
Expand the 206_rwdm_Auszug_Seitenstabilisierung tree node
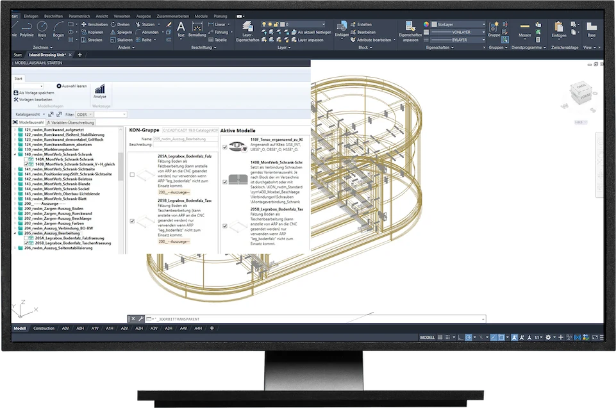pos(15,248)
